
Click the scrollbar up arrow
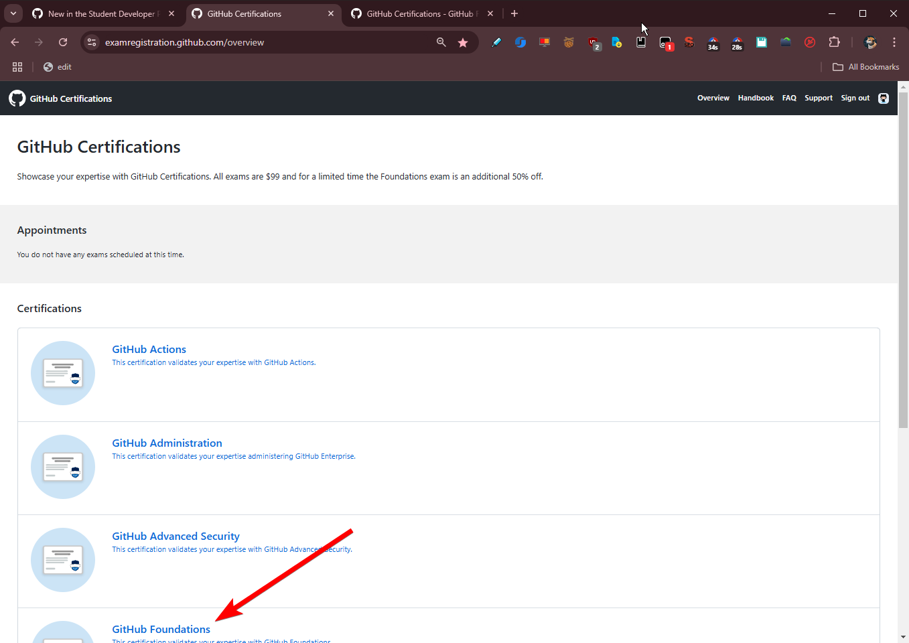point(903,86)
